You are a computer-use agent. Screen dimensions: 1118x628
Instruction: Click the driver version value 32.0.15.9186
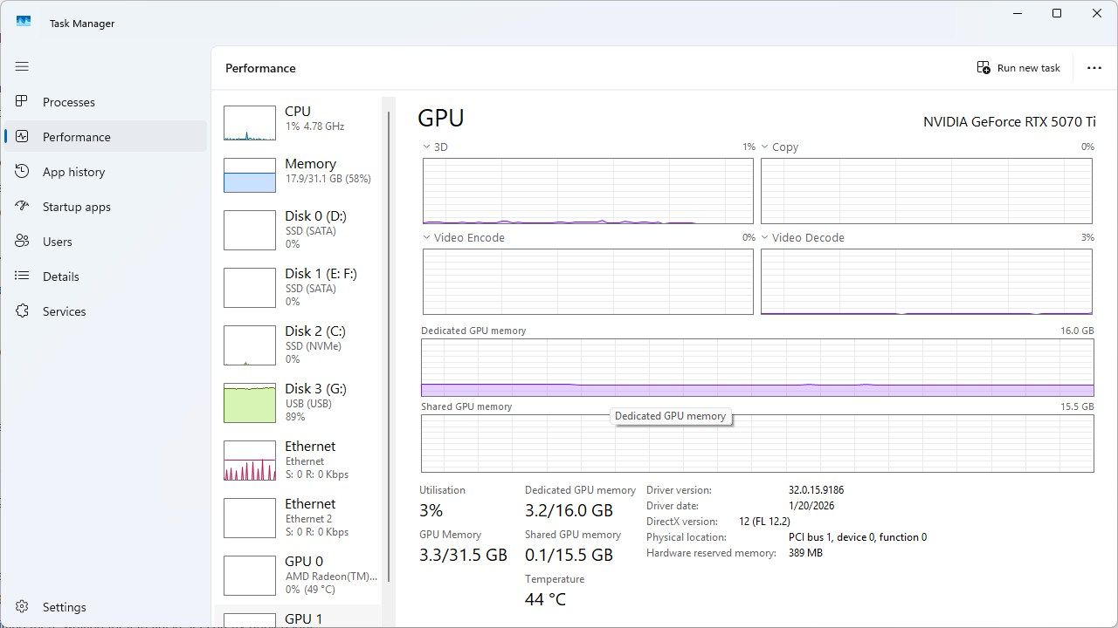pos(816,490)
